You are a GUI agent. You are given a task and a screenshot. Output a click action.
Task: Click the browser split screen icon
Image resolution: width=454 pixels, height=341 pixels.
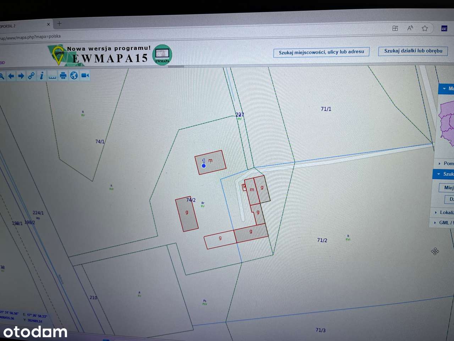coord(395,28)
